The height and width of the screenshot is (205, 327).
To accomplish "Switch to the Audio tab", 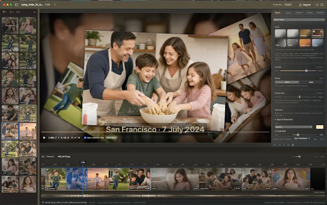I will (309, 13).
